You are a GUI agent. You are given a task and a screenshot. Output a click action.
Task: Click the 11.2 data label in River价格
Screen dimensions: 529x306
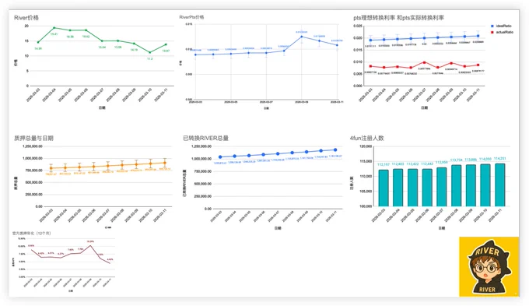tap(150, 58)
